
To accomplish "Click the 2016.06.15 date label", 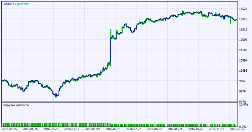I will [113, 129].
